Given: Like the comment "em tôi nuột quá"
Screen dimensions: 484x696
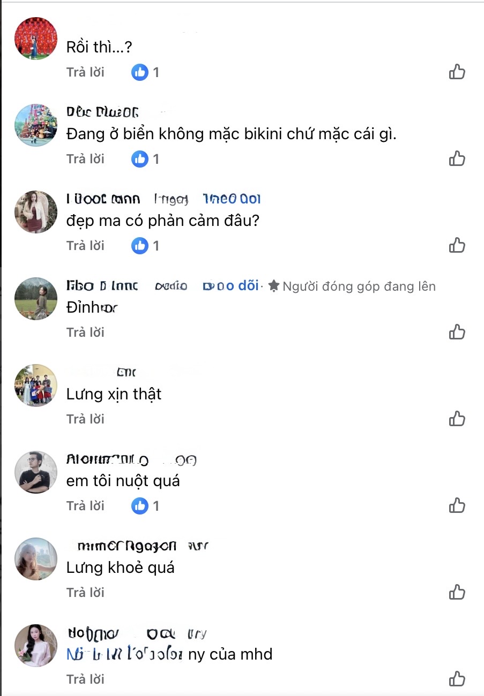Looking at the screenshot, I should [457, 505].
